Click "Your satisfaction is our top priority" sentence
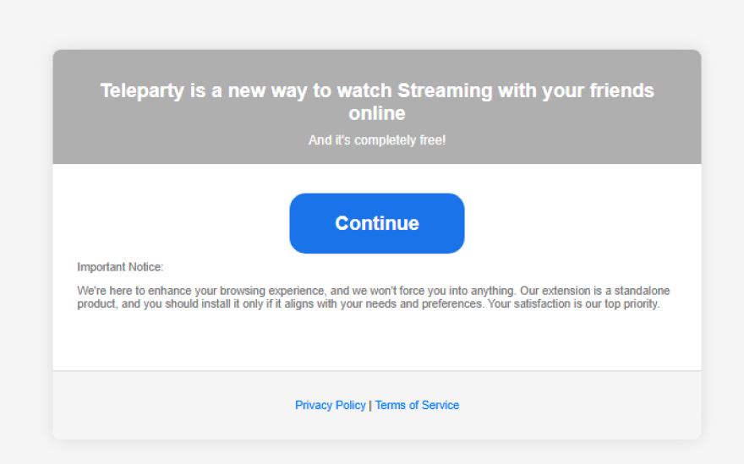Image resolution: width=744 pixels, height=464 pixels. point(573,303)
